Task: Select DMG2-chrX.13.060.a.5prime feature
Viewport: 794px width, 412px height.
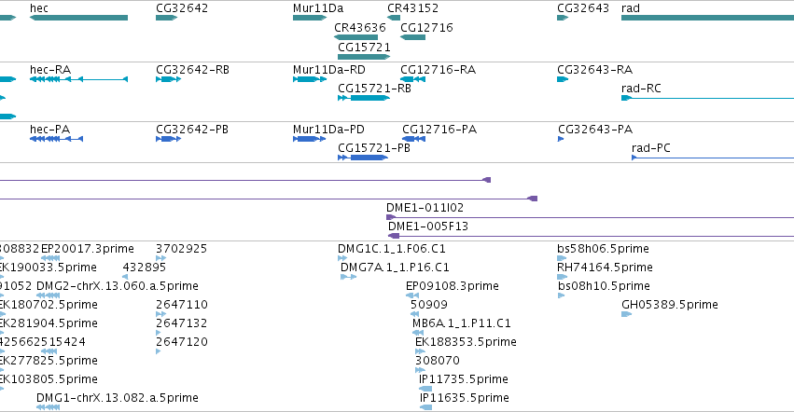Action: click(49, 295)
